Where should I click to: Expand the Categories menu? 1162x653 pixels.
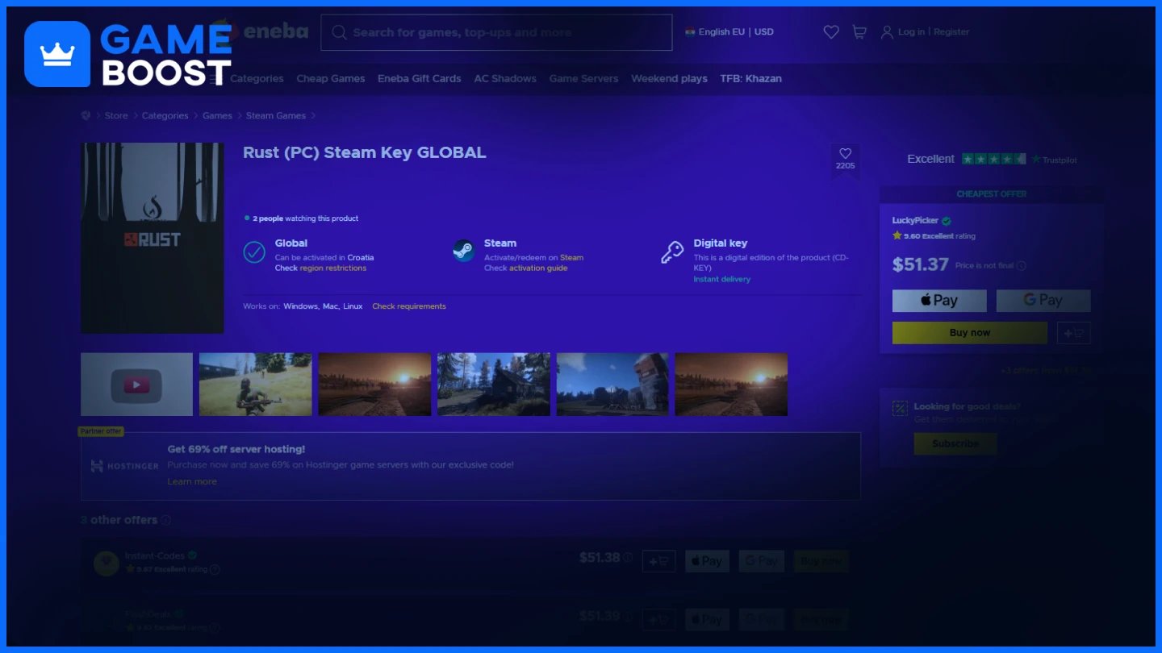[257, 79]
